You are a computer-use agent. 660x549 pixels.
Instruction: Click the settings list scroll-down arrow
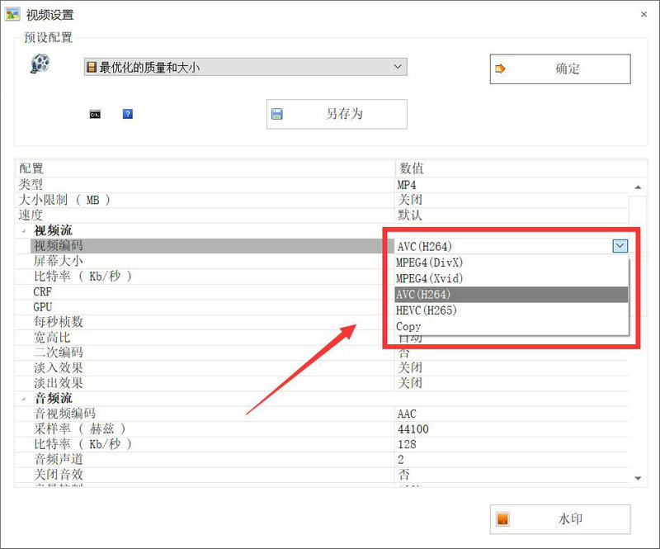[x=638, y=478]
